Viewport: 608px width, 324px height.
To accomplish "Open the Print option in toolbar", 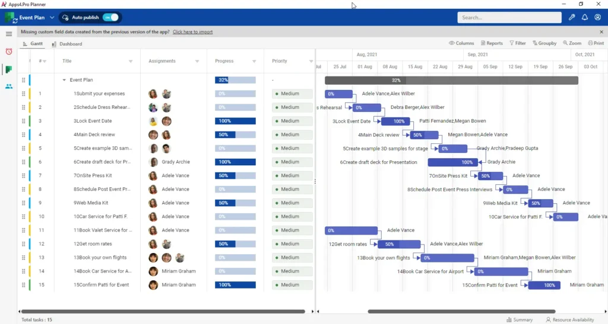I will click(x=596, y=43).
